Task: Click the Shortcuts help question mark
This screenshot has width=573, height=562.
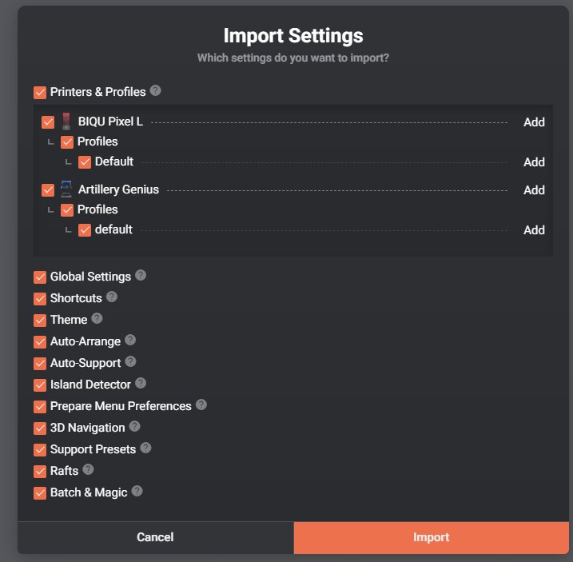Action: [112, 297]
